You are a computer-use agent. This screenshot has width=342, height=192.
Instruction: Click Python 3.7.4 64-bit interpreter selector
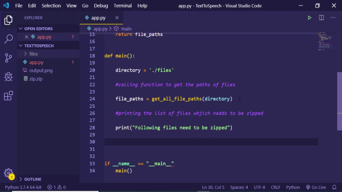click(x=23, y=187)
